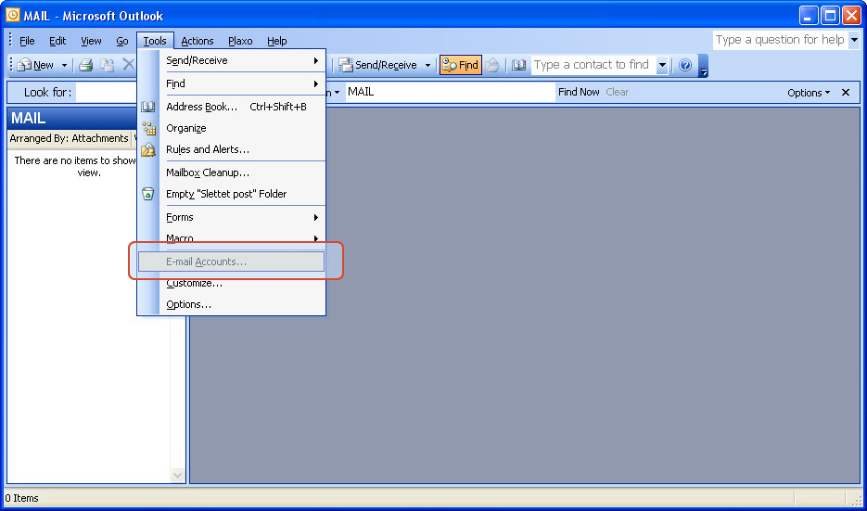Click the Clear link in Find bar

tap(617, 93)
